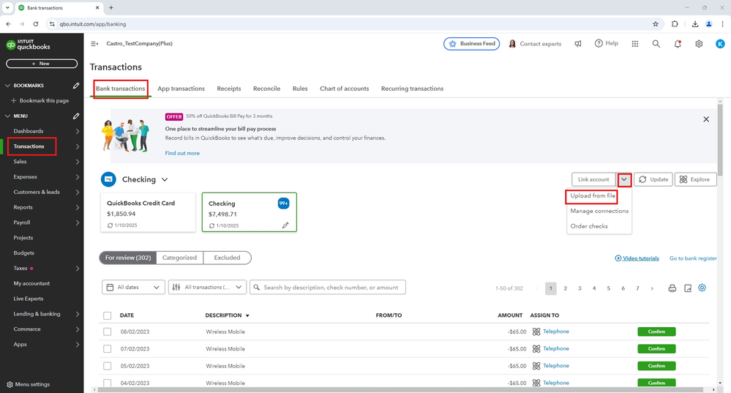Export the transaction list icon
This screenshot has width=731, height=393.
[688, 288]
